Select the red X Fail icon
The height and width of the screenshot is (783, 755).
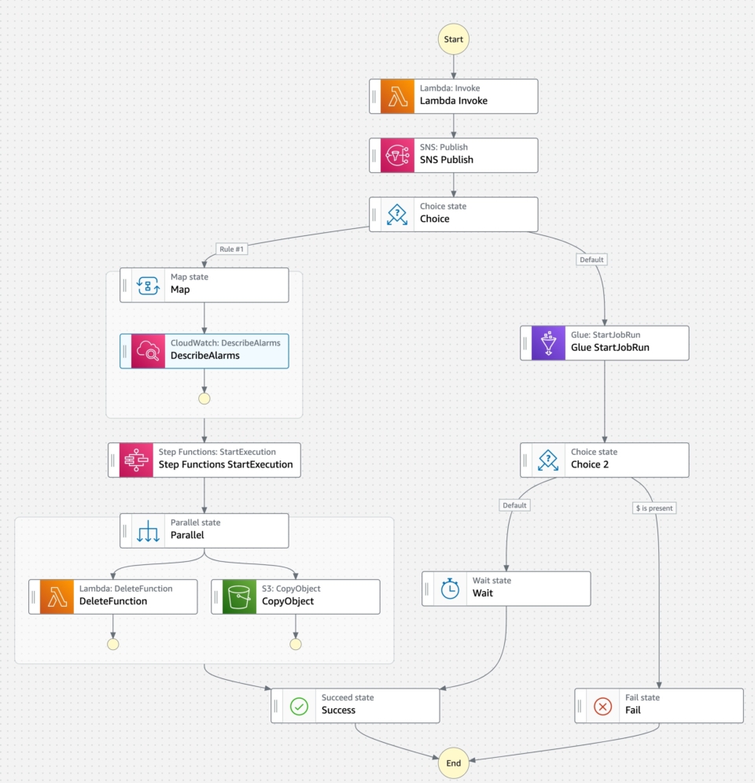602,706
